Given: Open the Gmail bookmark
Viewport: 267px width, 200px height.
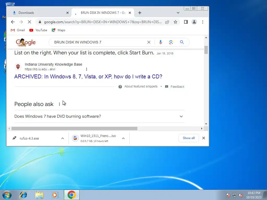Looking at the screenshot, I should (18, 30).
